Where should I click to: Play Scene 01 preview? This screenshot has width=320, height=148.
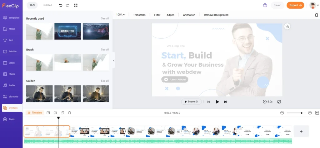click(x=192, y=102)
